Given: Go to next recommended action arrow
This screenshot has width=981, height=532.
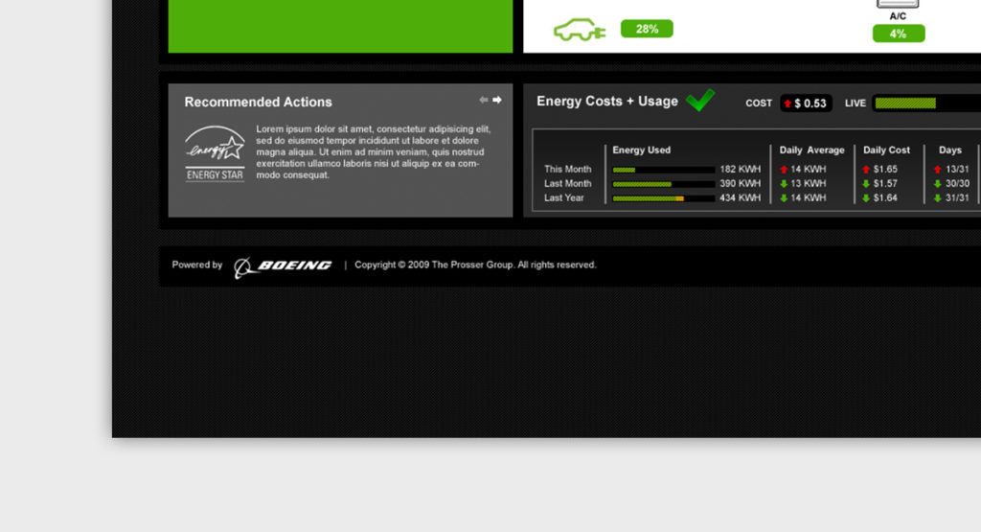Looking at the screenshot, I should pos(497,100).
